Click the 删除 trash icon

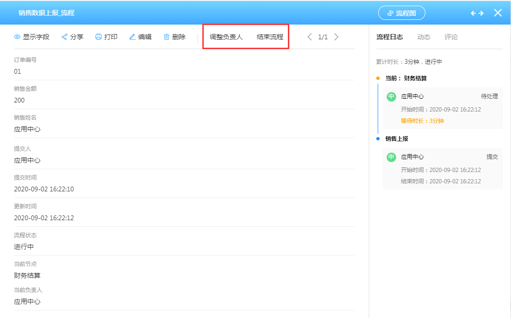166,37
